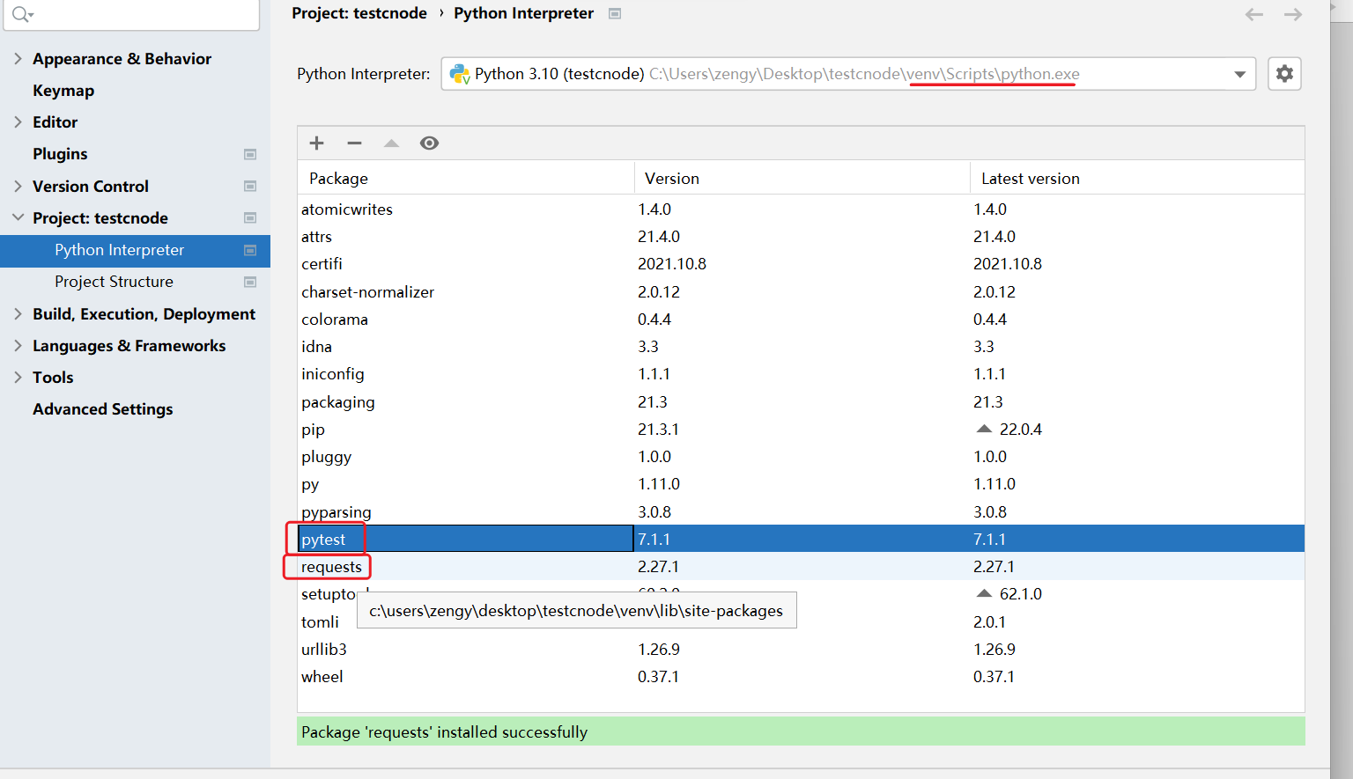Open the Python Interpreter dropdown arrow
Image resolution: width=1353 pixels, height=779 pixels.
click(1239, 74)
